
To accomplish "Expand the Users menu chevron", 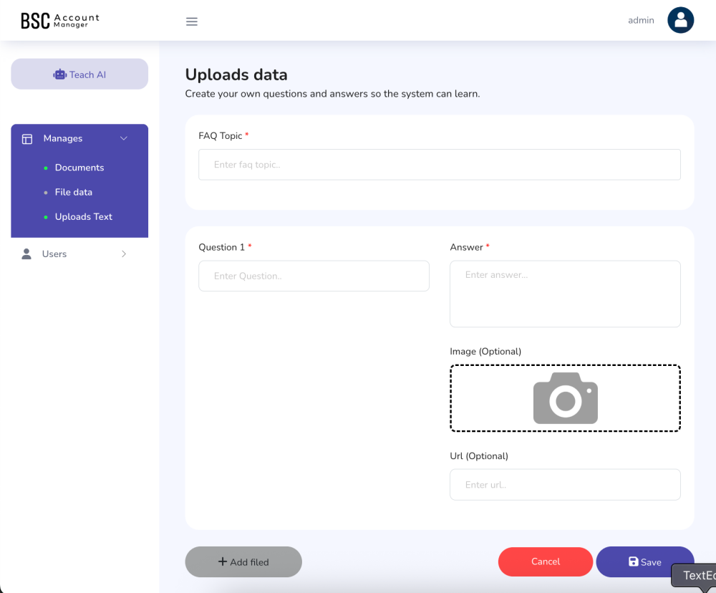I will (x=124, y=254).
